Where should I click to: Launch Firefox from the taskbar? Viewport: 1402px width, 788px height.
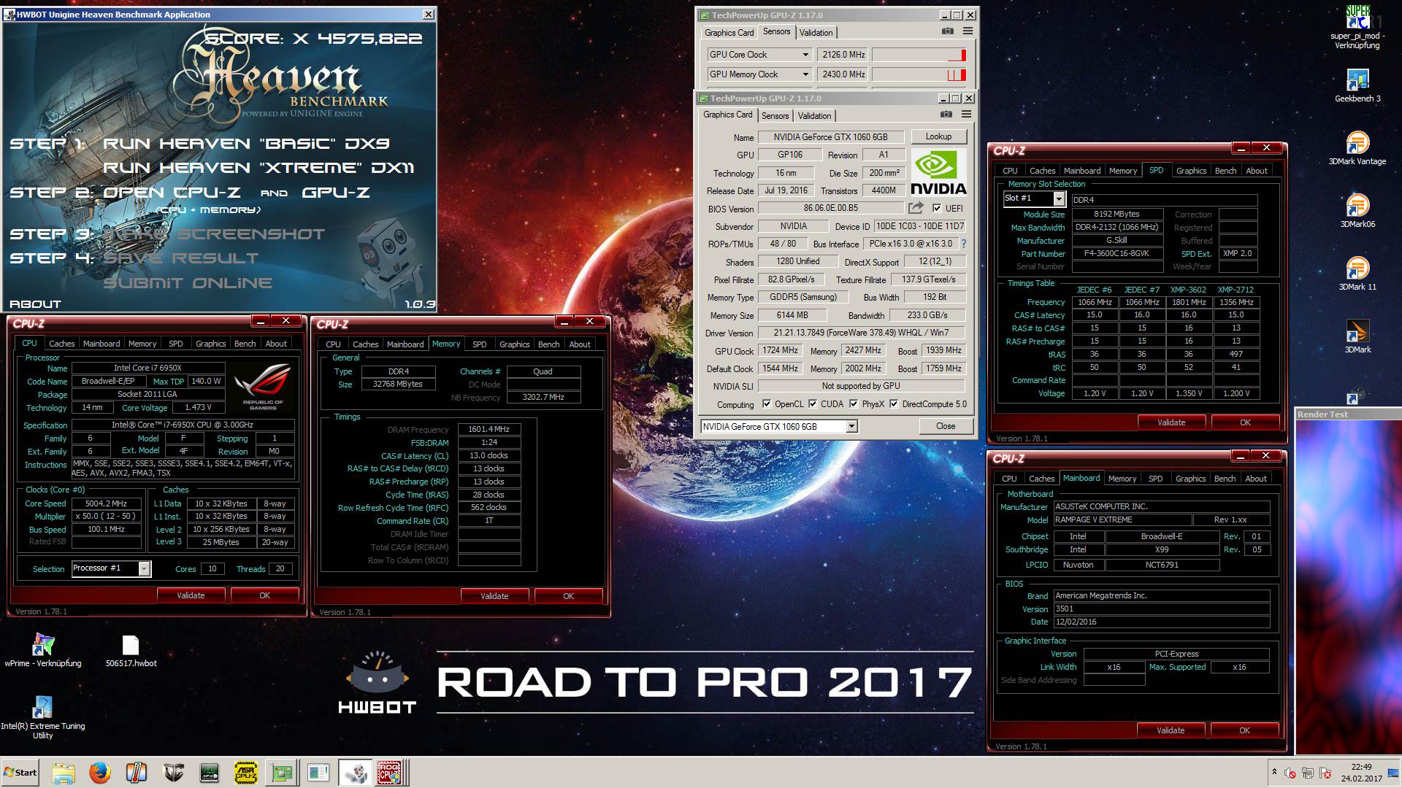[100, 773]
